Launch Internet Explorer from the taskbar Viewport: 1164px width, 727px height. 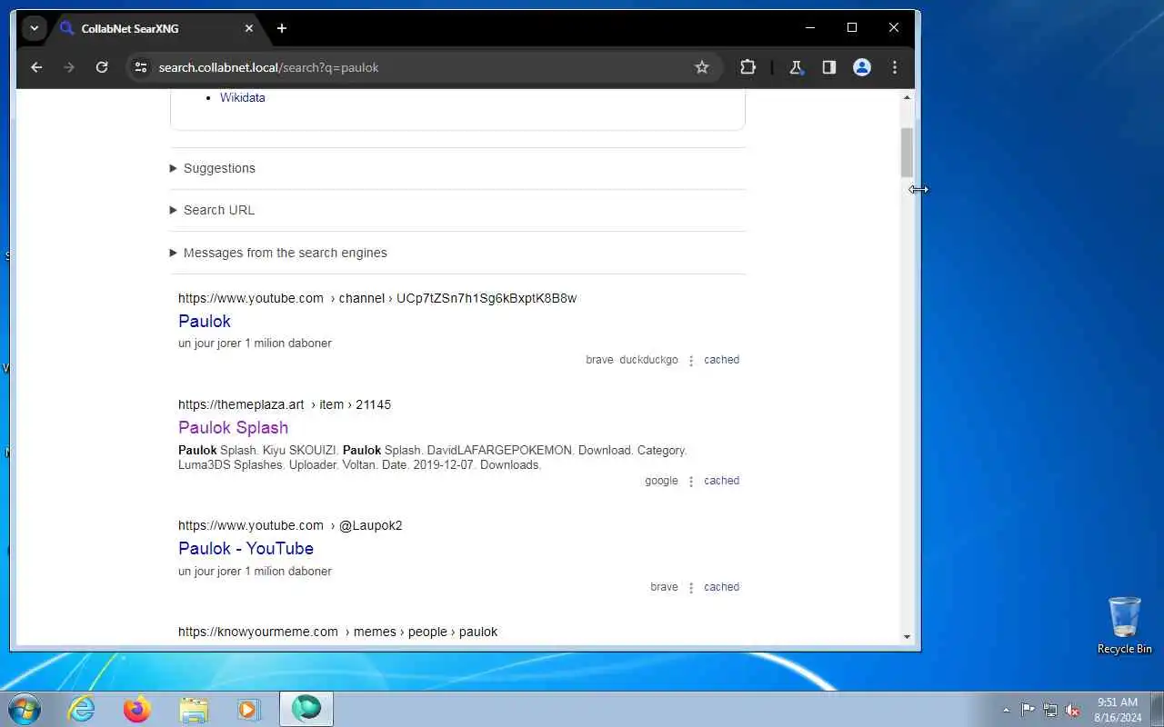[82, 709]
